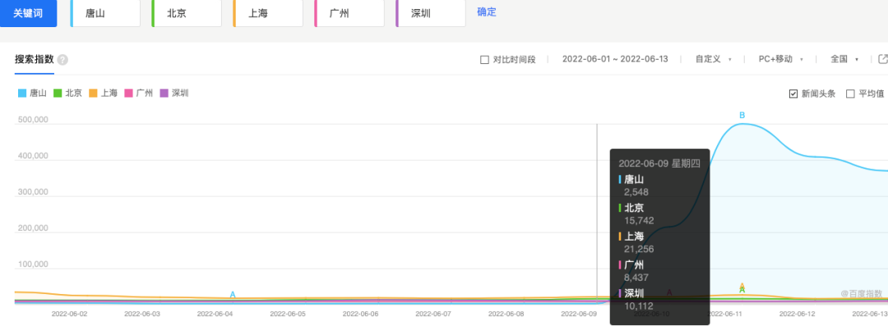The width and height of the screenshot is (888, 326).
Task: Expand the 全国 region dropdown
Action: coord(844,59)
